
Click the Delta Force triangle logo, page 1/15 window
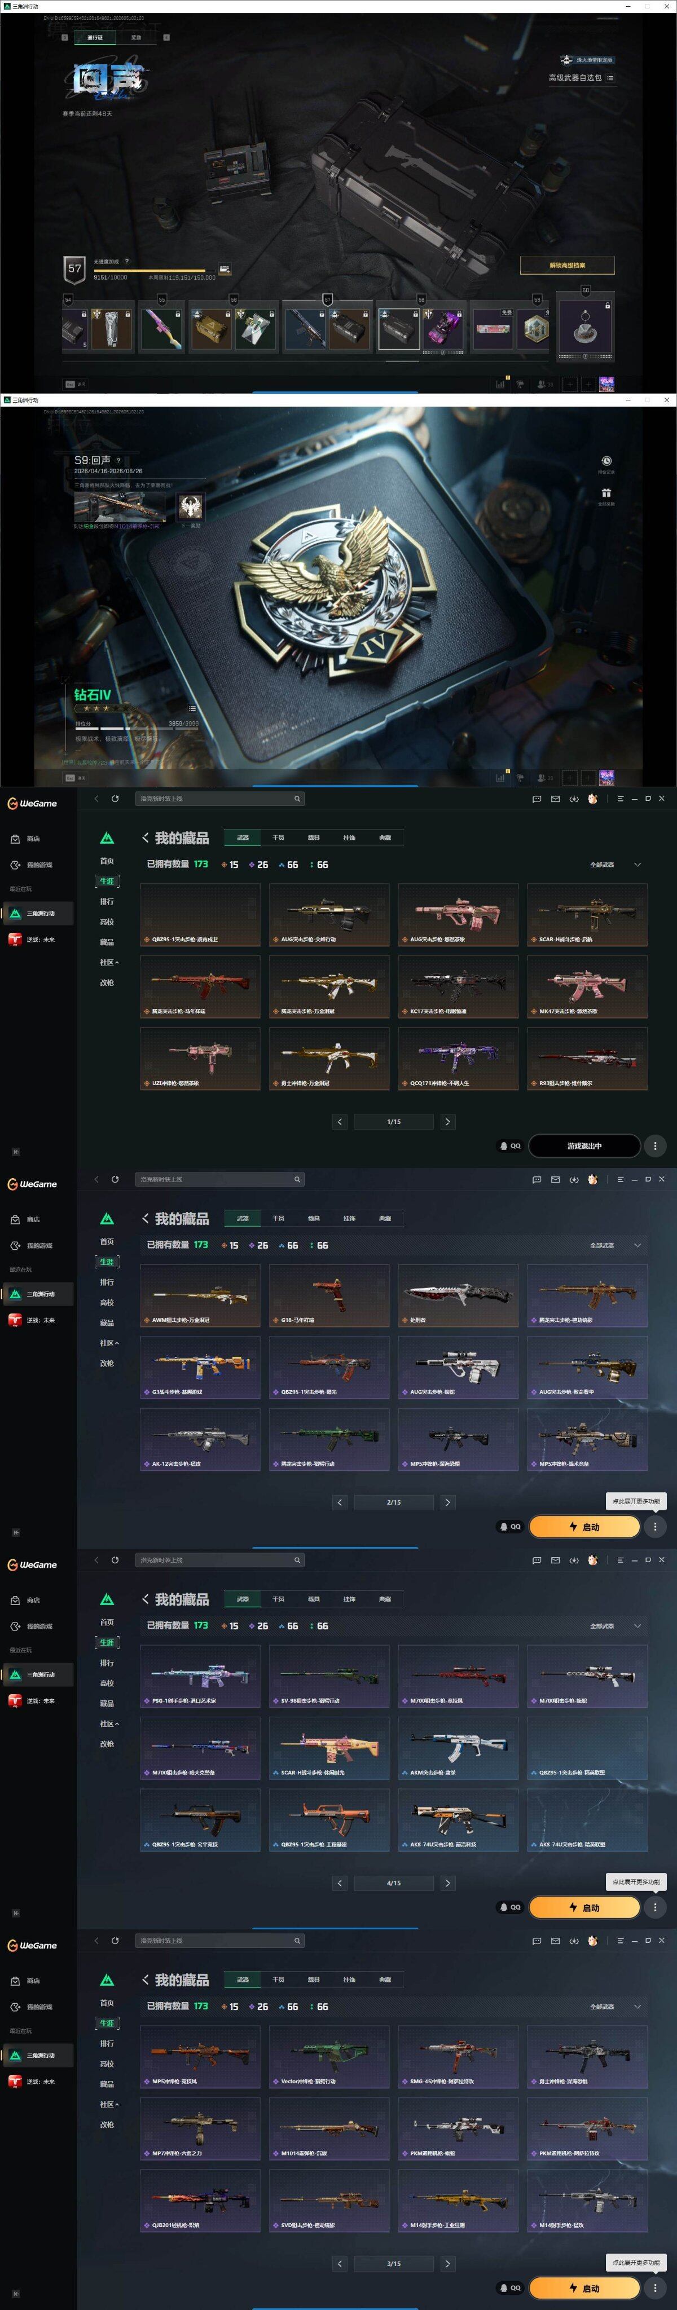(x=107, y=839)
